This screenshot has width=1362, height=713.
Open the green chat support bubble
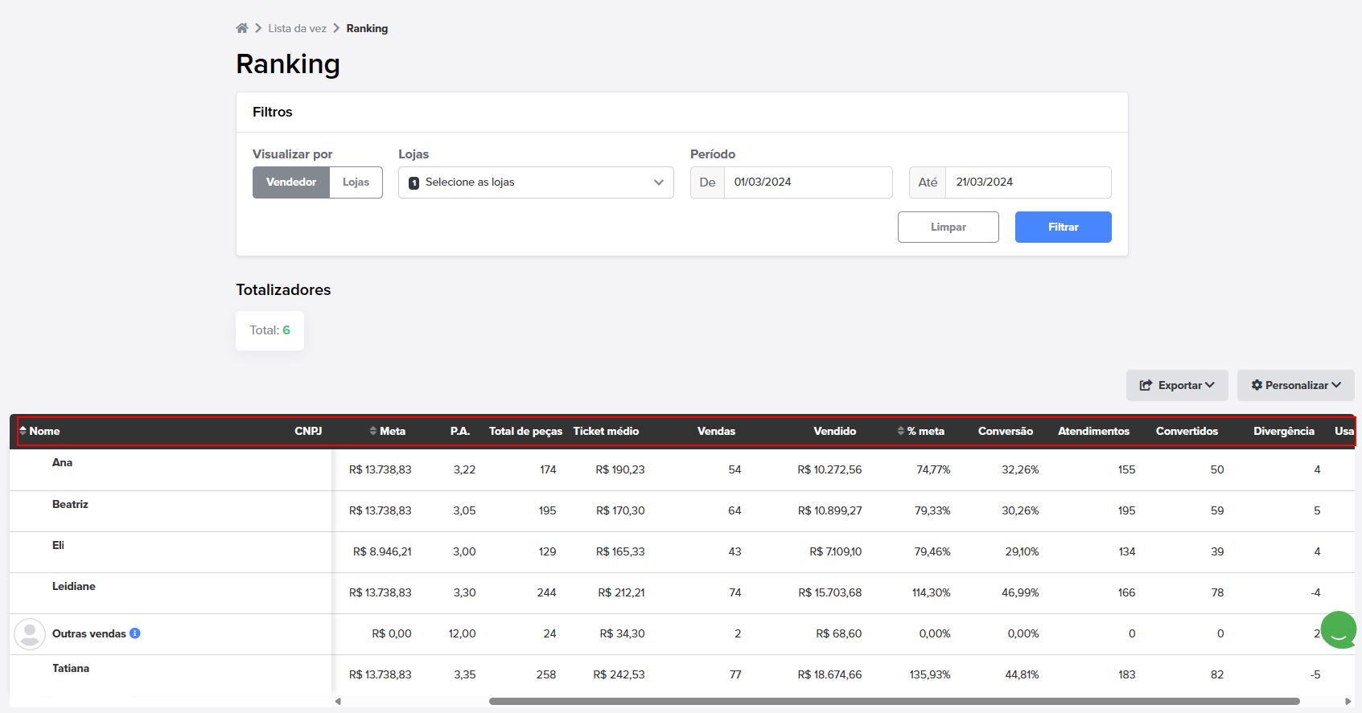coord(1339,629)
